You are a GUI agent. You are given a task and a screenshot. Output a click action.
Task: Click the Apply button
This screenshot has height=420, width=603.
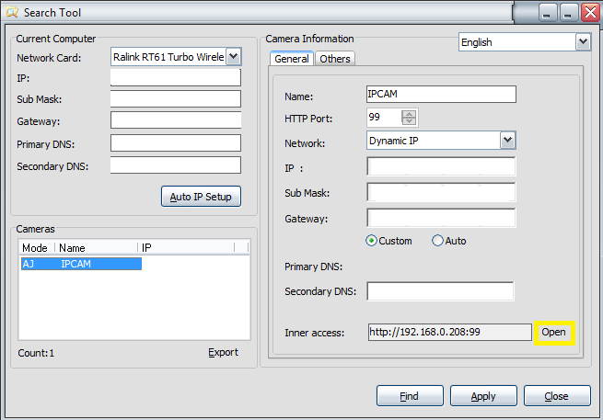coord(483,396)
